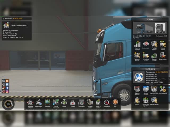Open Personální agentura recruitment agency
This screenshot has height=127, width=170.
(x=146, y=102)
